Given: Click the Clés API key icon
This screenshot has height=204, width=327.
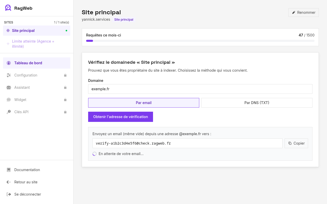Looking at the screenshot, I should pyautogui.click(x=9, y=112).
